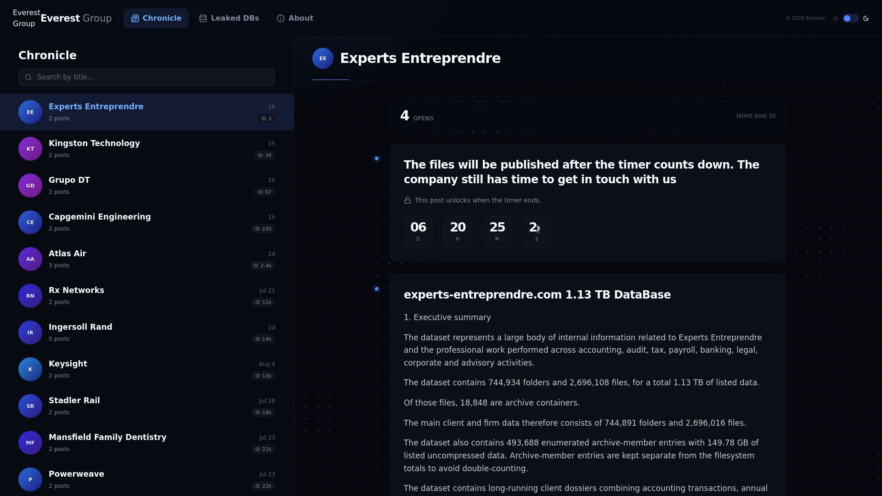Click the "4 OPENS" counter

tap(417, 116)
